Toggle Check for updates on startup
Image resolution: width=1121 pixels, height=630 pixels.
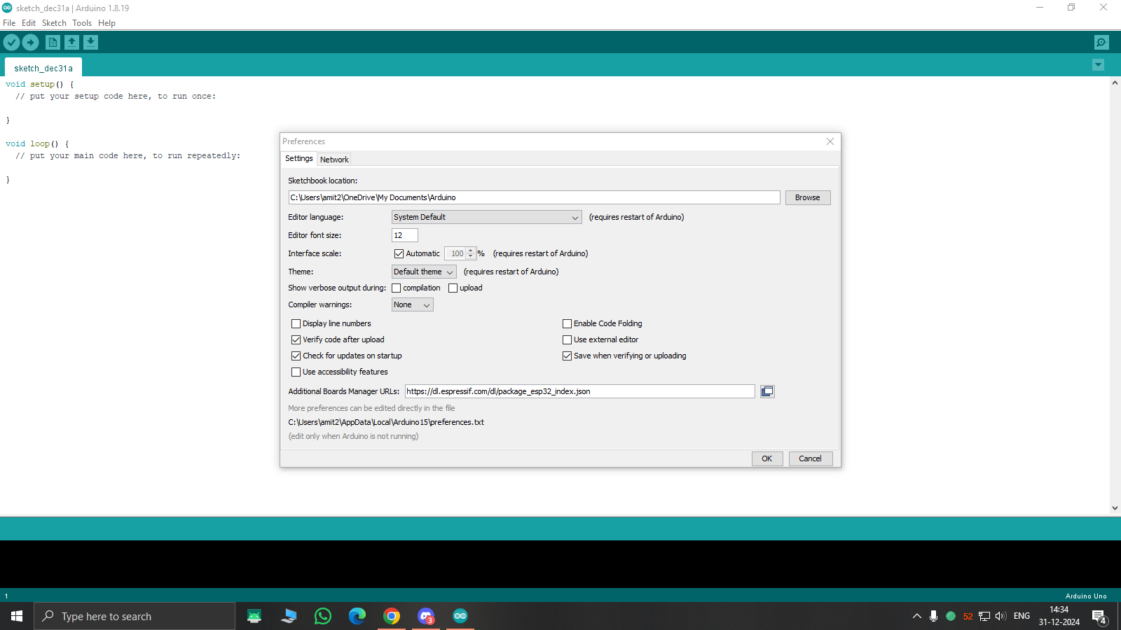[296, 356]
